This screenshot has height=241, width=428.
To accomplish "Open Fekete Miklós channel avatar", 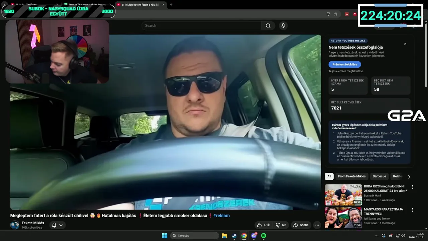I will [15, 225].
